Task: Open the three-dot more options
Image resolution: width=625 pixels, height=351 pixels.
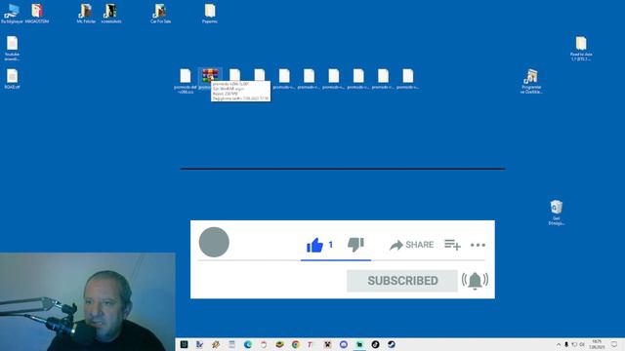Action: pyautogui.click(x=478, y=245)
